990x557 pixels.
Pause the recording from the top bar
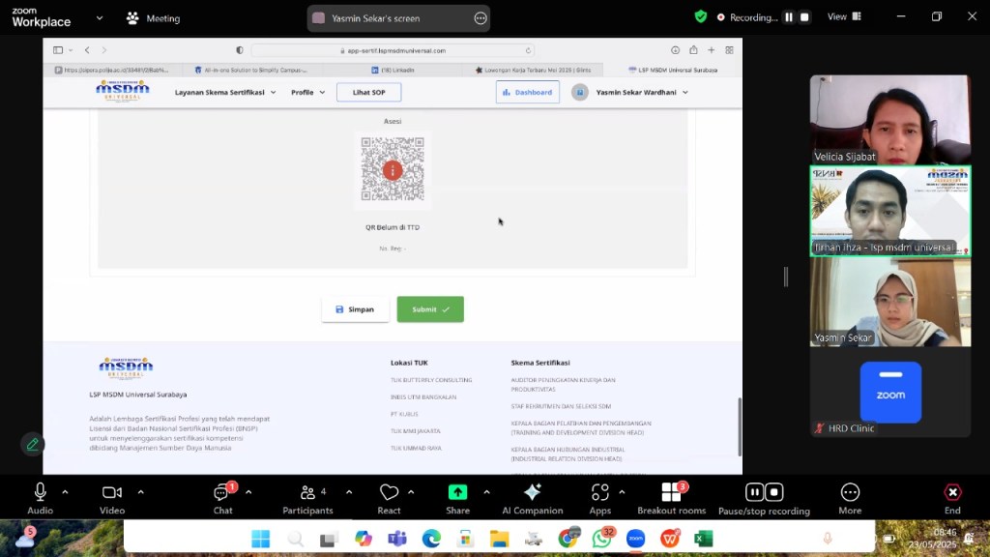coord(788,17)
